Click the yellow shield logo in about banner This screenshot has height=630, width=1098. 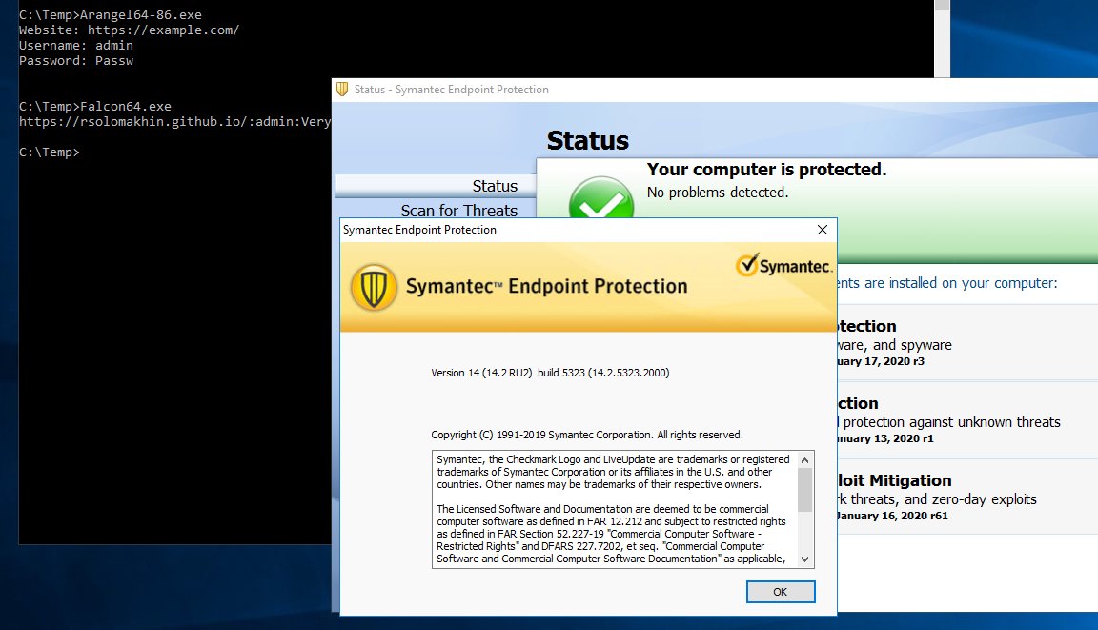pyautogui.click(x=374, y=287)
